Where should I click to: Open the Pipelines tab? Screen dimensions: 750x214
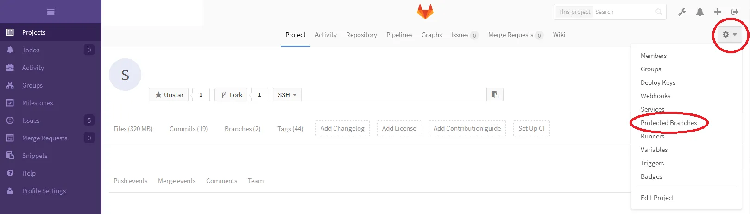[399, 35]
